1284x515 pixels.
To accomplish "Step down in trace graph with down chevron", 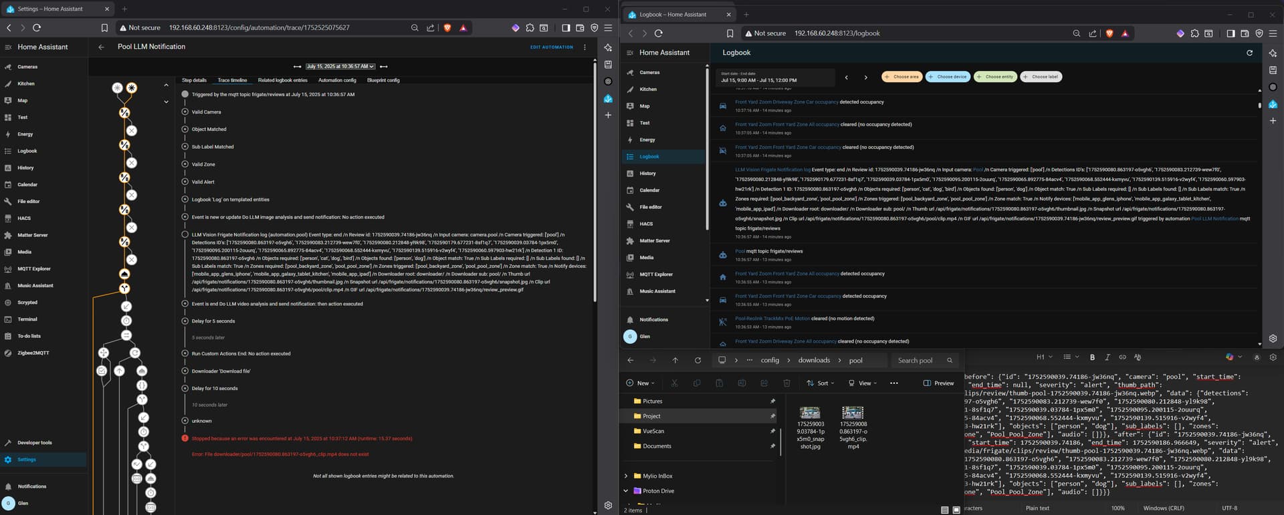I will point(166,102).
